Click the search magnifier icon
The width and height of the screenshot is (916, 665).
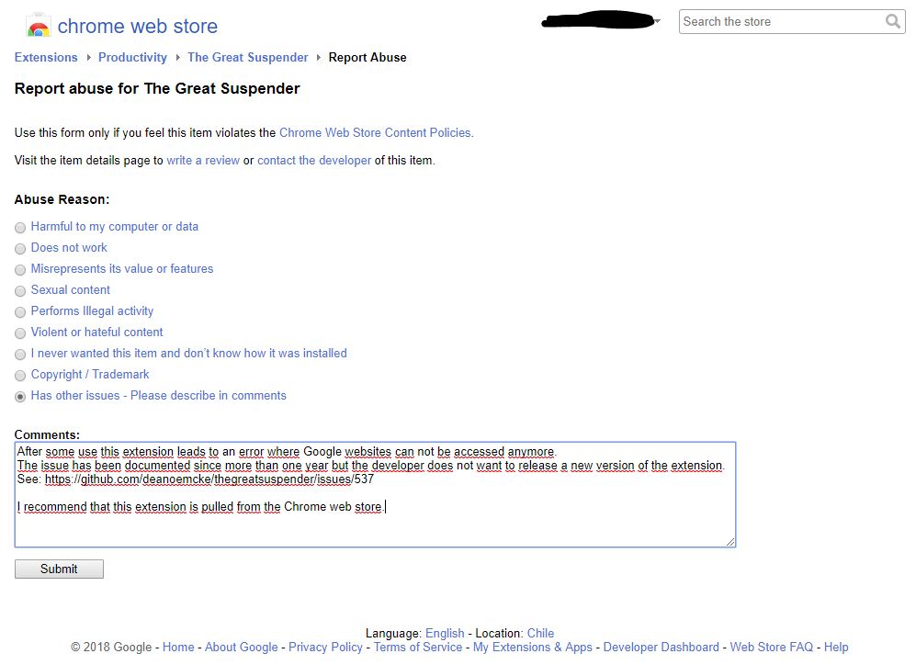pyautogui.click(x=893, y=22)
